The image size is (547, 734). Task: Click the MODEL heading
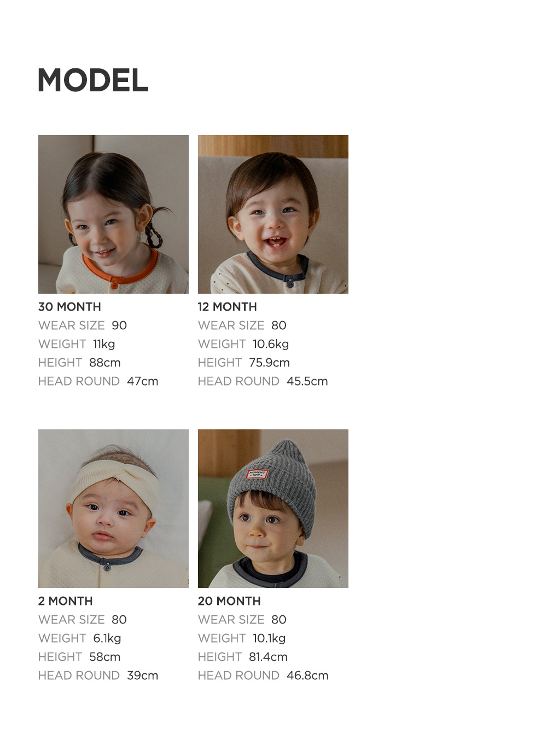coord(93,80)
